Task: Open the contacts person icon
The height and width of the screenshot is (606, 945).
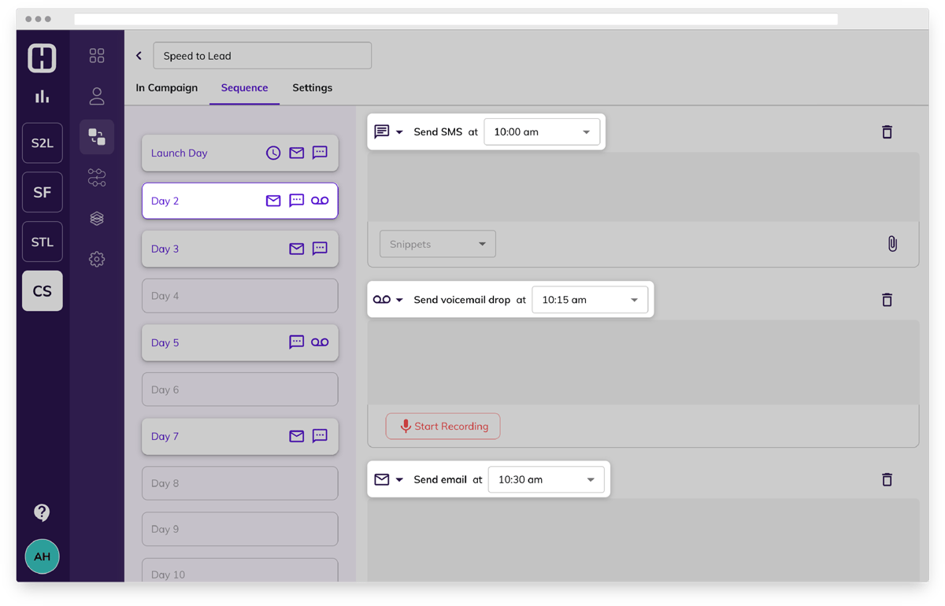Action: (x=96, y=96)
